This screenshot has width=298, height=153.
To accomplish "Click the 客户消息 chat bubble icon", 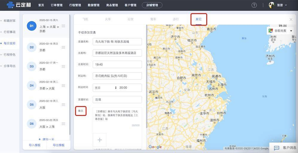I will click(x=276, y=148).
